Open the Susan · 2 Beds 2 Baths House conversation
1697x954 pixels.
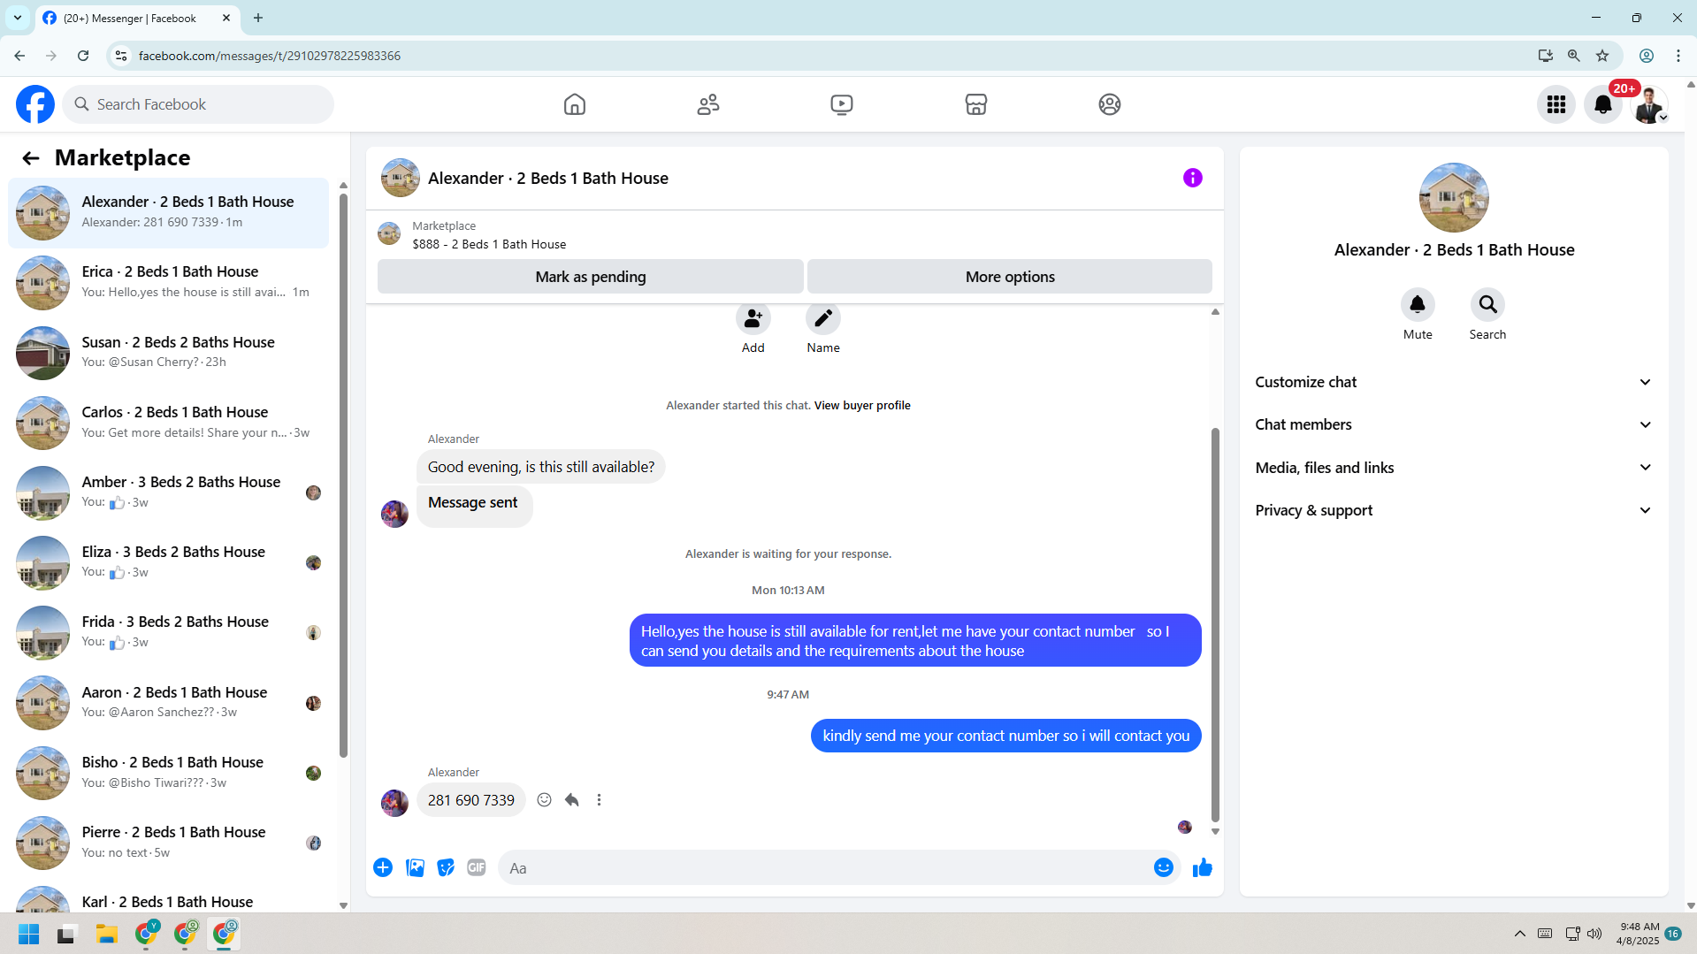[x=168, y=353]
